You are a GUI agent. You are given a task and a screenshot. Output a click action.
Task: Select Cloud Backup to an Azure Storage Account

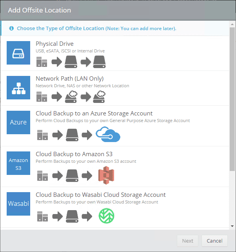point(94,113)
